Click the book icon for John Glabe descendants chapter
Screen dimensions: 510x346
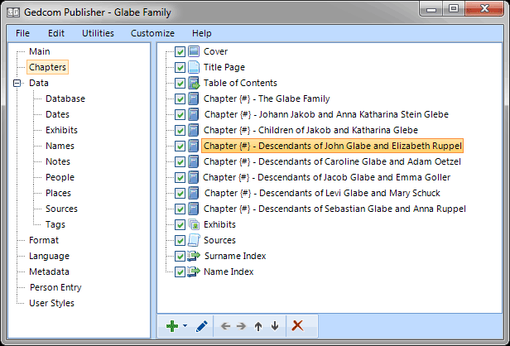click(194, 146)
